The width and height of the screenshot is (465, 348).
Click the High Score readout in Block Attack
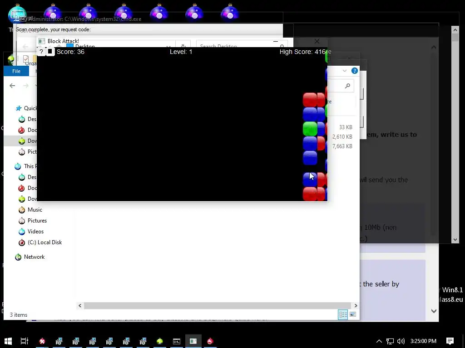[x=302, y=52]
